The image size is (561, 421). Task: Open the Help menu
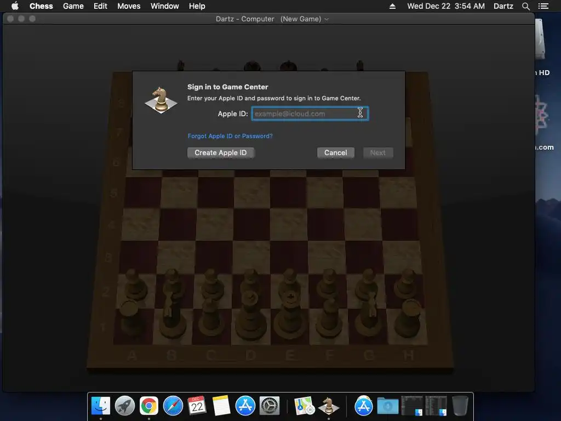[x=197, y=6]
